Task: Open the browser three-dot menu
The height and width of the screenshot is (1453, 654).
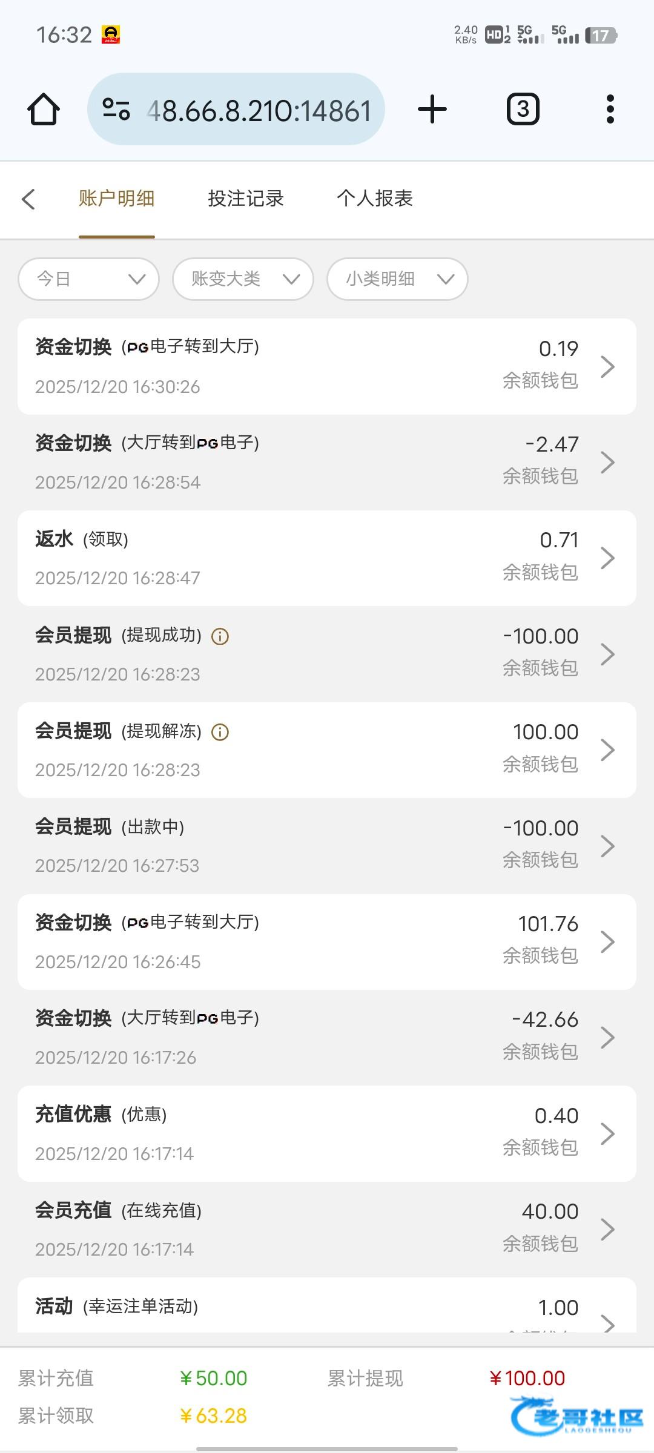Action: tap(610, 110)
